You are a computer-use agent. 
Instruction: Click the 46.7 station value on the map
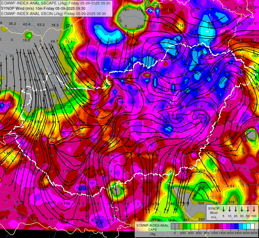54,41
